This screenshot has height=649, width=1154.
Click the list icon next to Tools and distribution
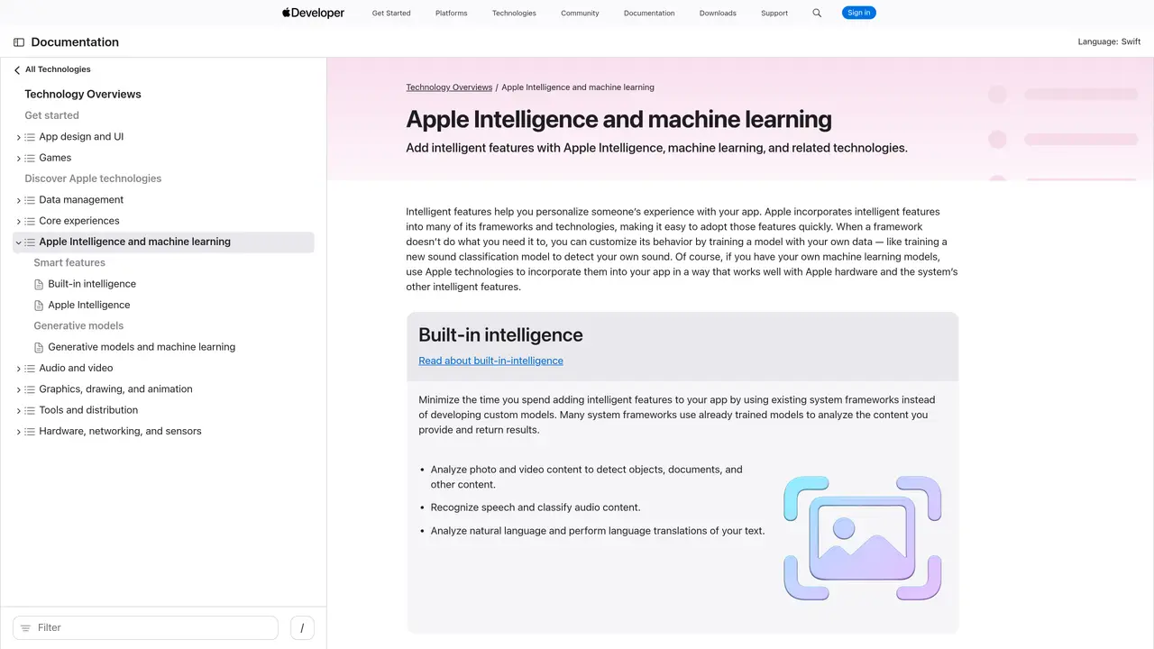tap(30, 411)
